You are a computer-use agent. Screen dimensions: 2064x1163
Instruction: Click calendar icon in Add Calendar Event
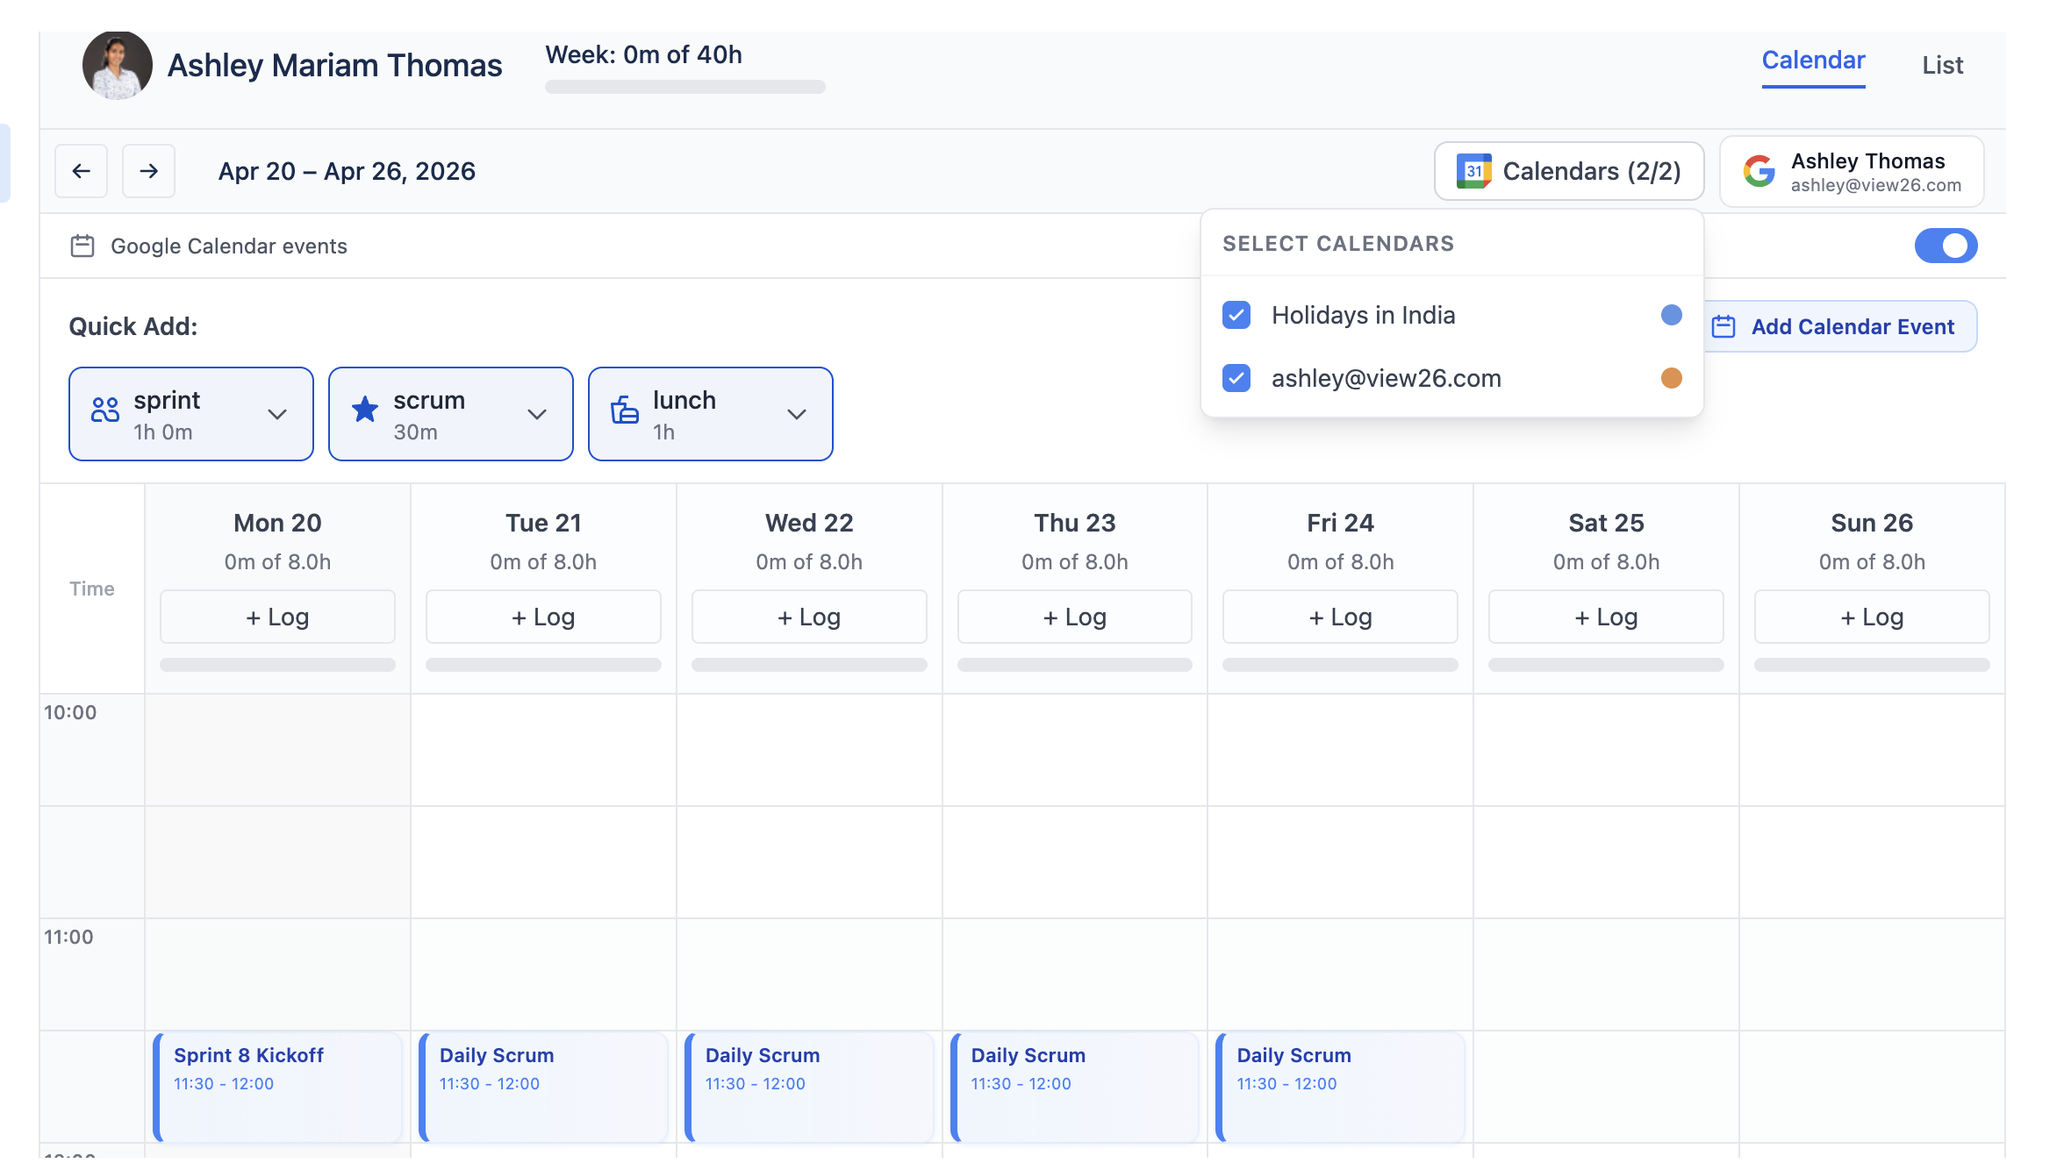(x=1724, y=326)
